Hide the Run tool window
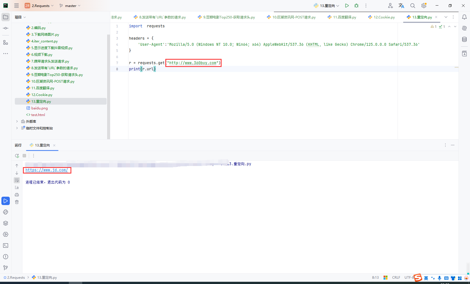This screenshot has width=470, height=284. click(x=453, y=145)
